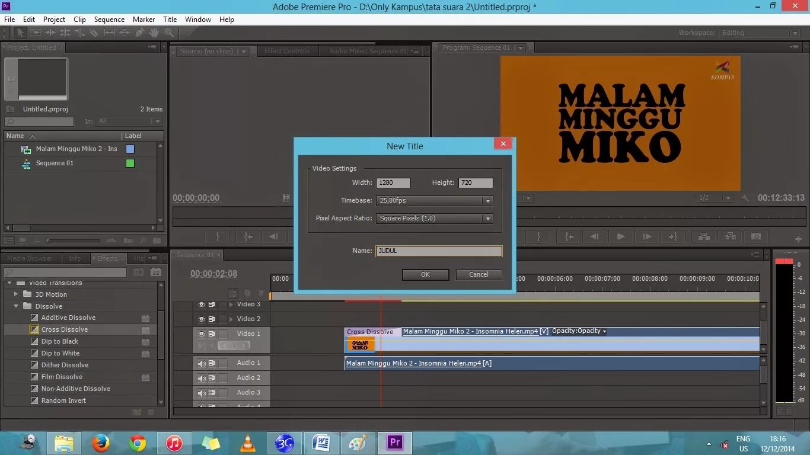810x455 pixels.
Task: Select the Slide tool
Action: [124, 33]
